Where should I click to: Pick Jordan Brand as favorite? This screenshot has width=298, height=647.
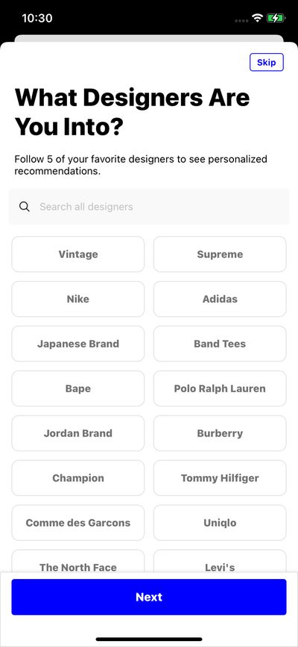pyautogui.click(x=78, y=433)
